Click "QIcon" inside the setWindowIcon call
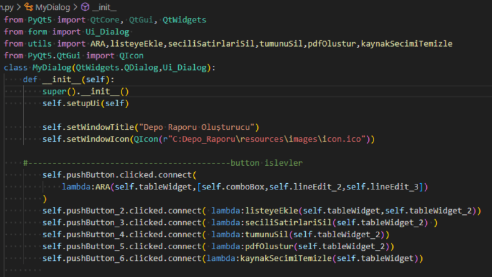Viewport: 492px width, 277px height. (x=146, y=139)
